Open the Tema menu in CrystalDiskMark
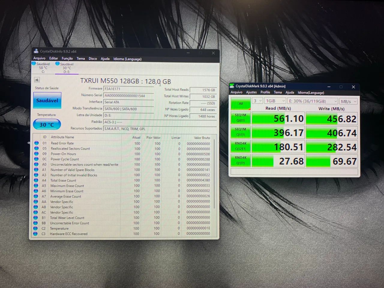Viewport: 384px width, 288px height. [278, 92]
